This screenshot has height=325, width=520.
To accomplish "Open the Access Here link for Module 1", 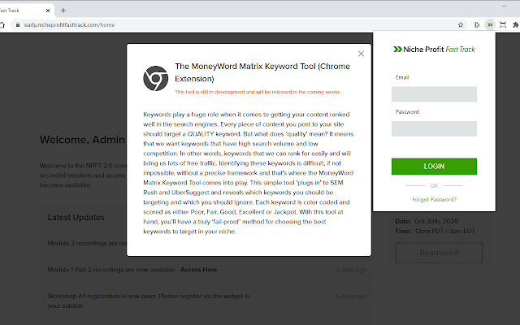I will pos(198,270).
